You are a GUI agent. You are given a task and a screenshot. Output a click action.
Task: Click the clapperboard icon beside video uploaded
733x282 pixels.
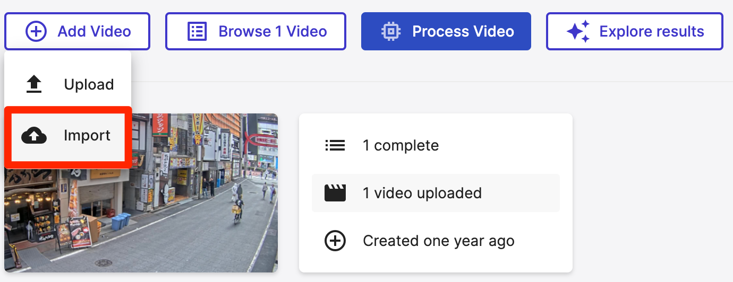click(x=335, y=193)
